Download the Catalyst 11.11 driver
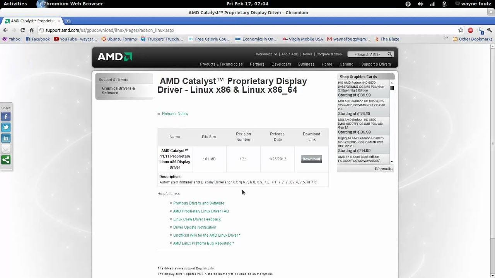This screenshot has height=278, width=495. tap(311, 159)
